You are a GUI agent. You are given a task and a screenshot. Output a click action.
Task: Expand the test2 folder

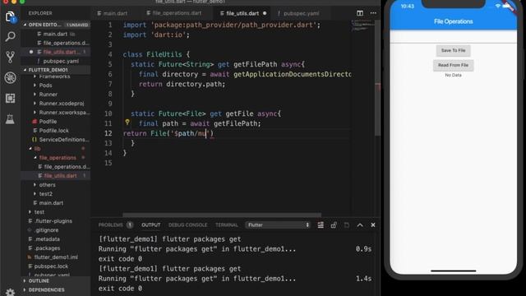coord(46,194)
